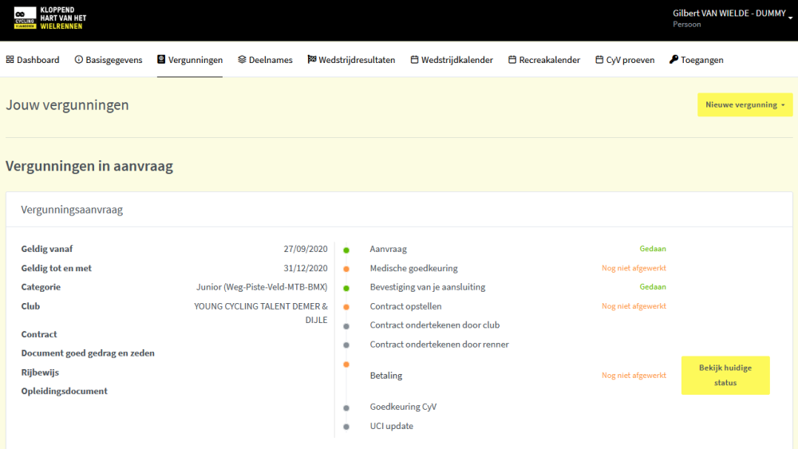Viewport: 798px width, 449px height.
Task: Click Contract ondertekenen door club step
Action: (435, 325)
